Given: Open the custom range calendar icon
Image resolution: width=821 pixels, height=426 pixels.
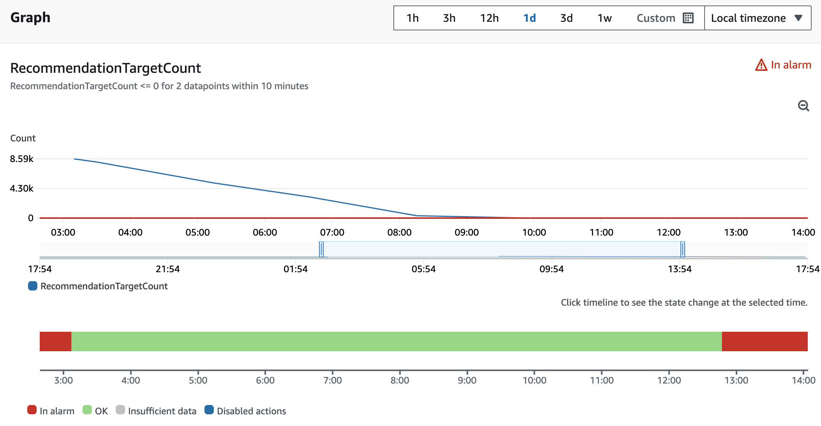Looking at the screenshot, I should point(688,18).
